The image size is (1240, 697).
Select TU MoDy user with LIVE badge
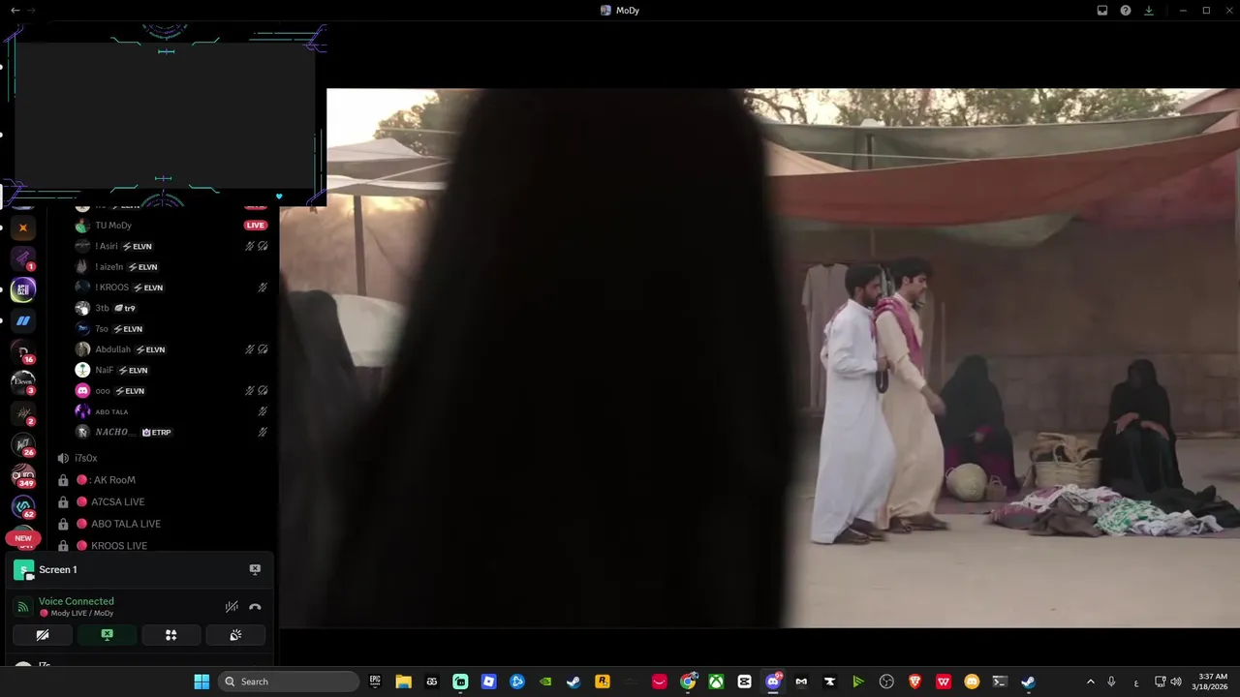click(x=171, y=226)
